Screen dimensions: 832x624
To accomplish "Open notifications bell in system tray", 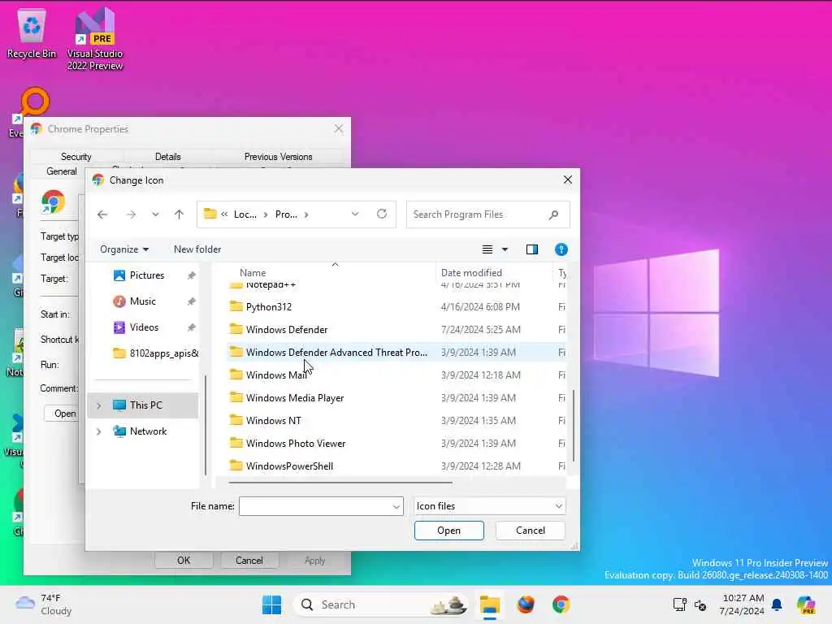I will tap(777, 604).
